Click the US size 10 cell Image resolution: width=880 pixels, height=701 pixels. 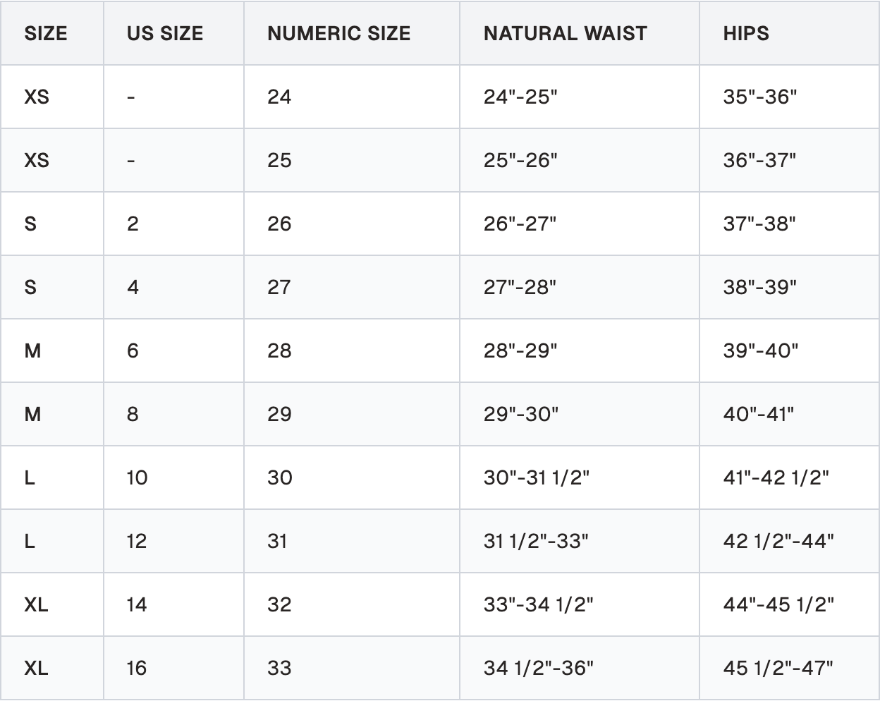tap(174, 477)
